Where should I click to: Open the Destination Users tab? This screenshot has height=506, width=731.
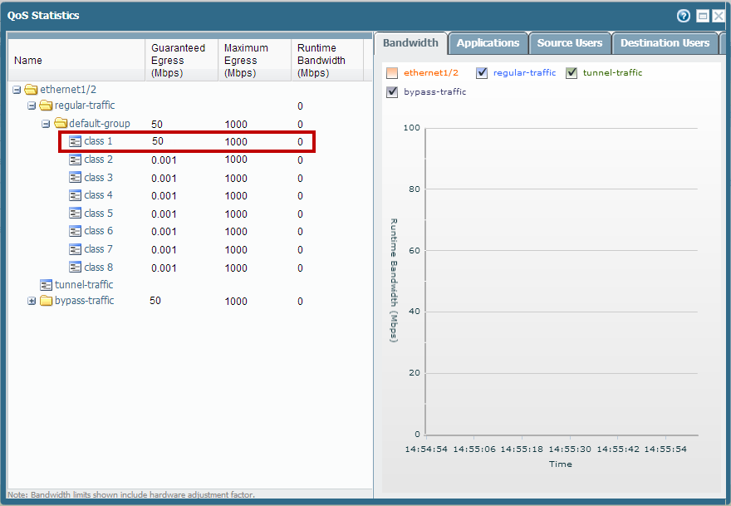665,43
